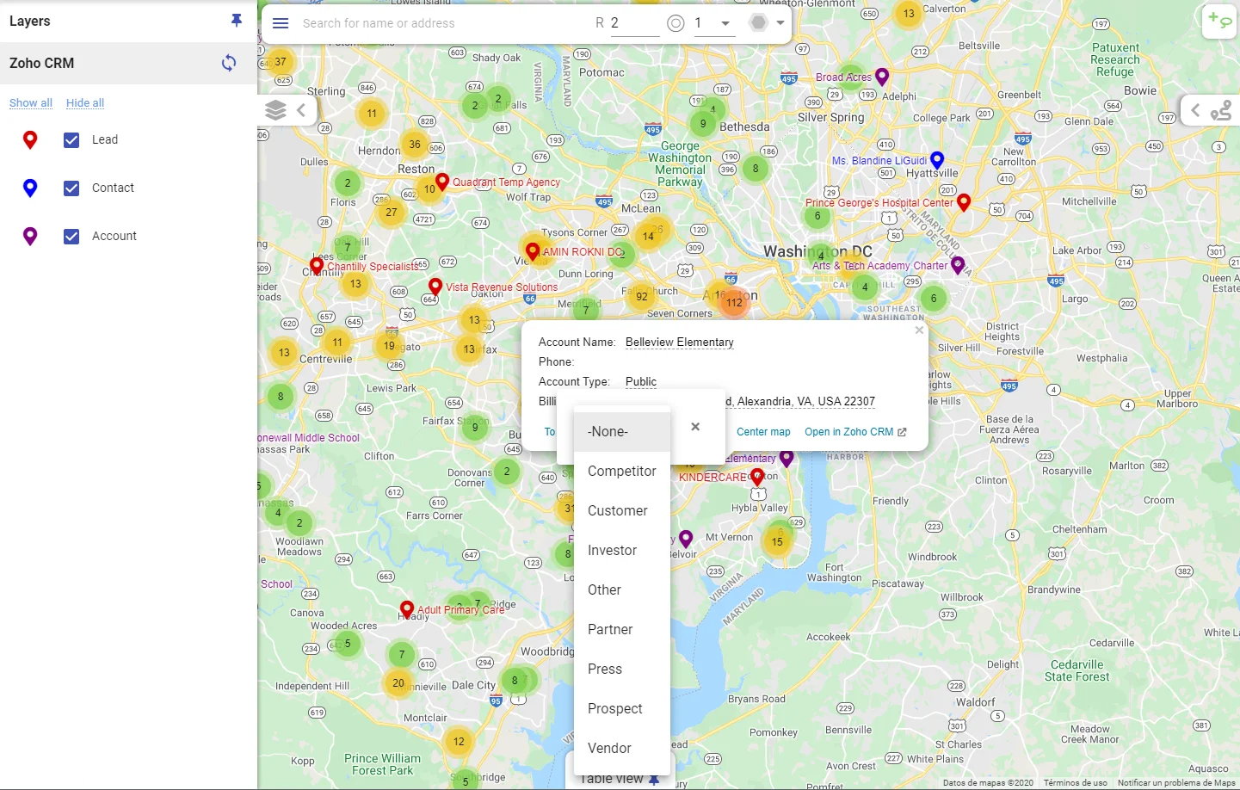
Task: Click the blue Contact pin icon in legend
Action: [30, 188]
